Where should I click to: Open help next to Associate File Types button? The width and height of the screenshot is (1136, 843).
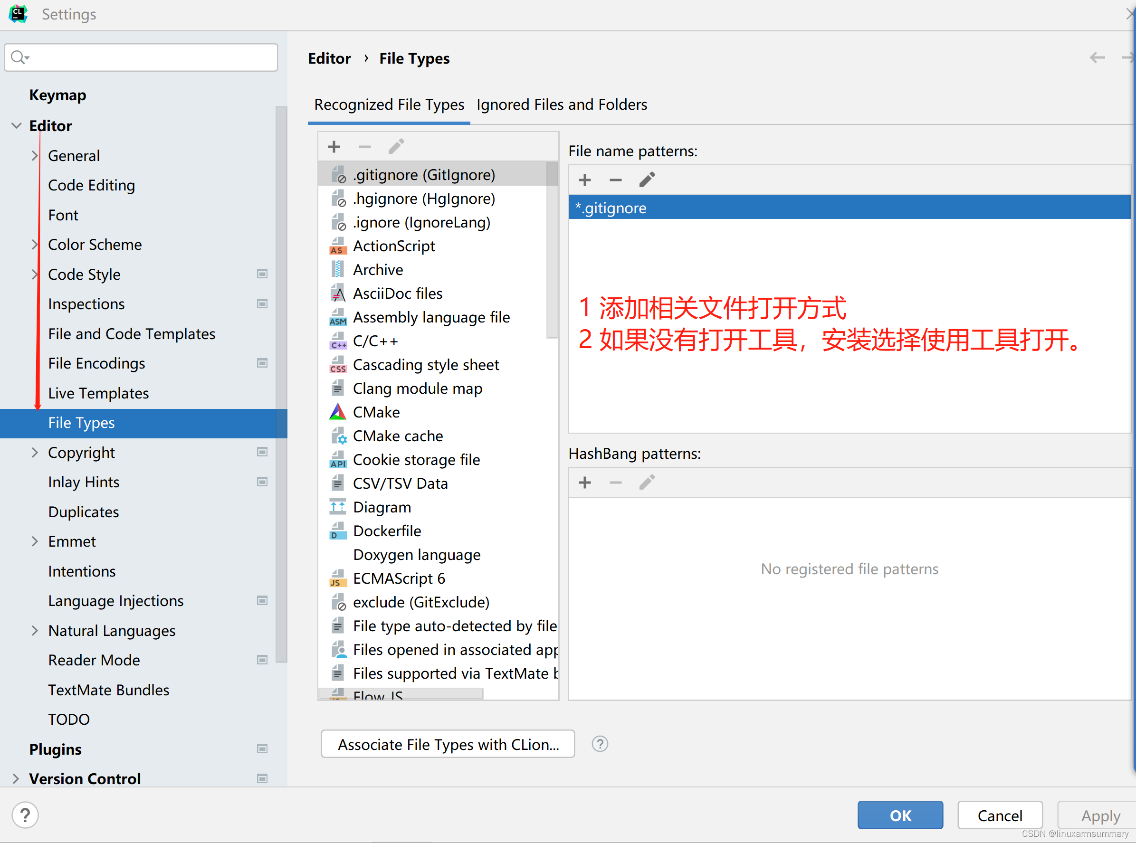tap(600, 745)
